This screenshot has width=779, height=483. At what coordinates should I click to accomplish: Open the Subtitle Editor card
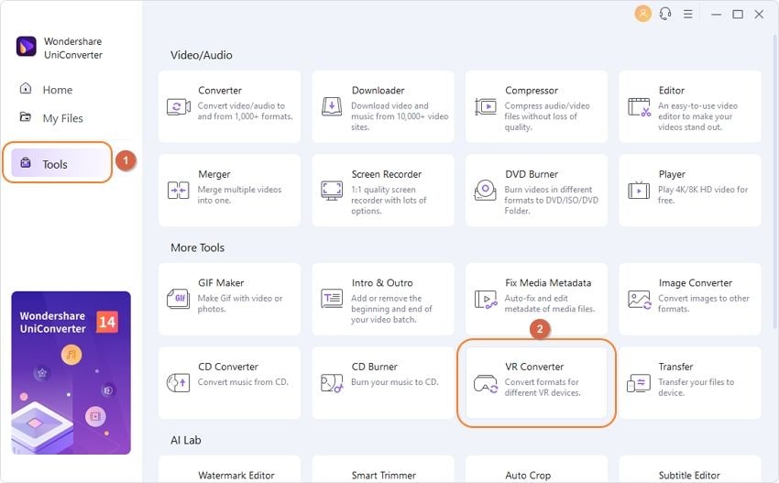pos(690,469)
